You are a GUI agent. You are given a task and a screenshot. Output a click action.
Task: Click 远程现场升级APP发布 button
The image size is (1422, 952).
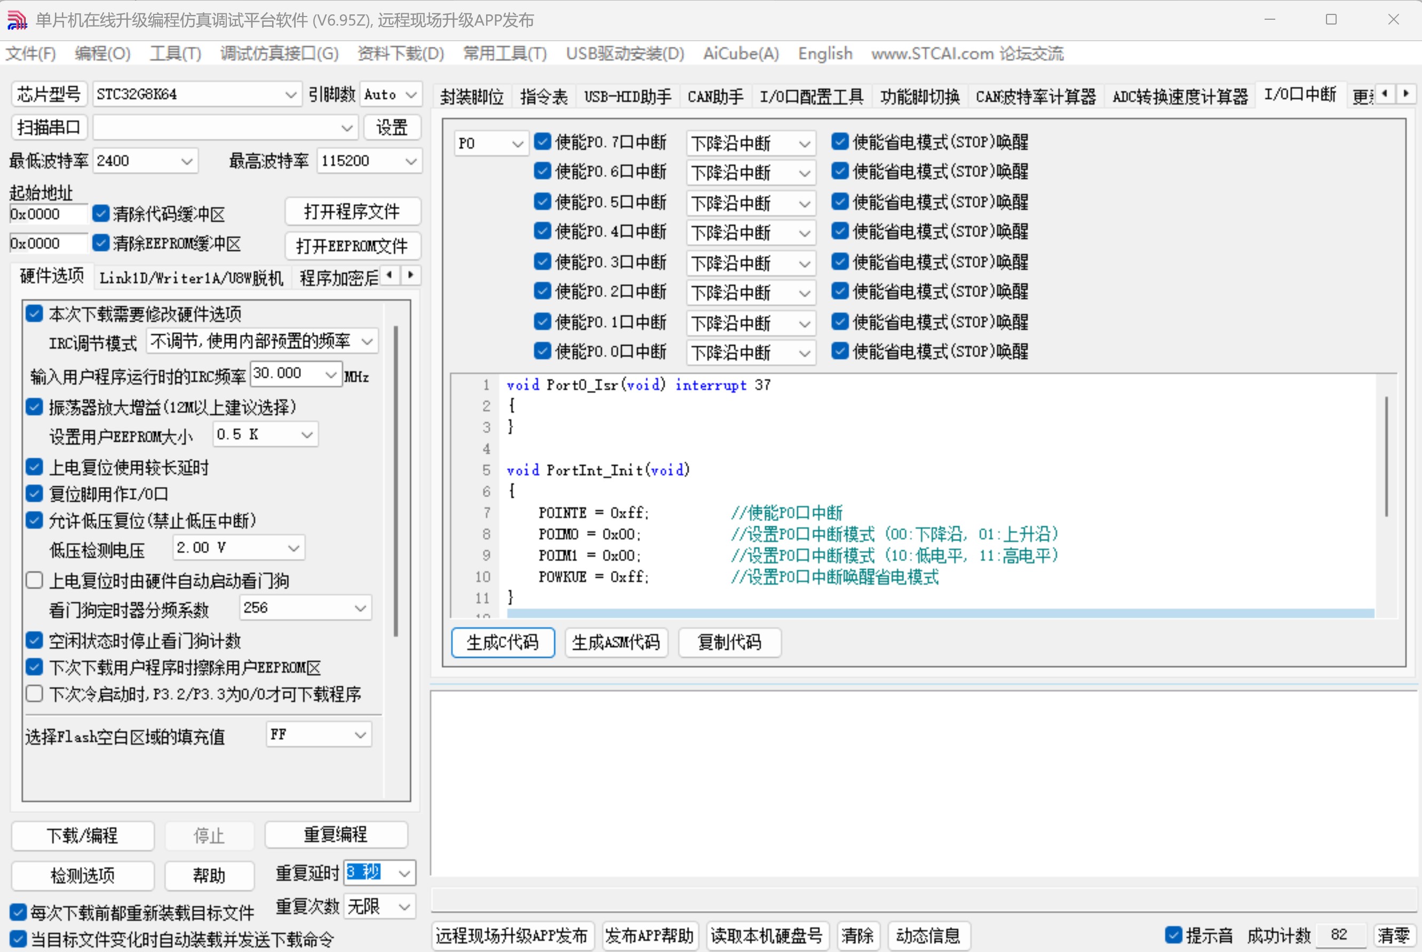point(512,935)
